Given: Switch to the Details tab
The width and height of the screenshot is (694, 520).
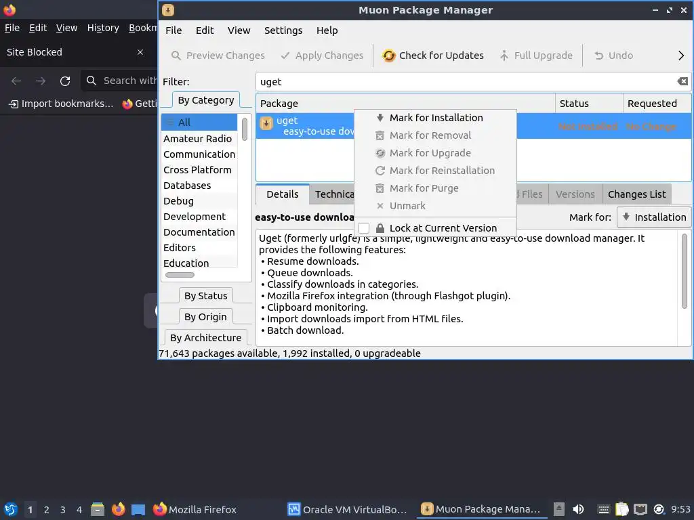Looking at the screenshot, I should click(x=283, y=194).
